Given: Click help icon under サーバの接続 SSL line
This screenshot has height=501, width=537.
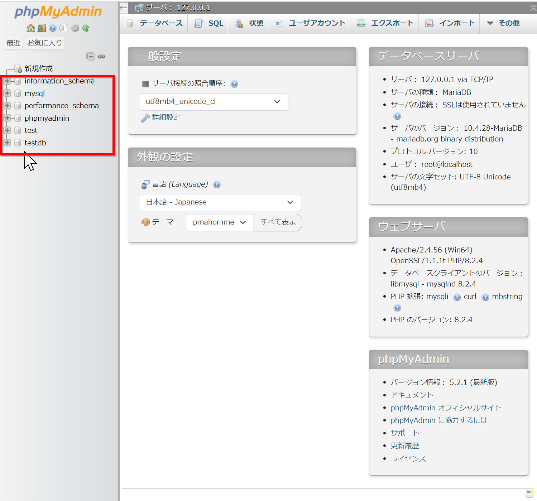Looking at the screenshot, I should [x=397, y=116].
